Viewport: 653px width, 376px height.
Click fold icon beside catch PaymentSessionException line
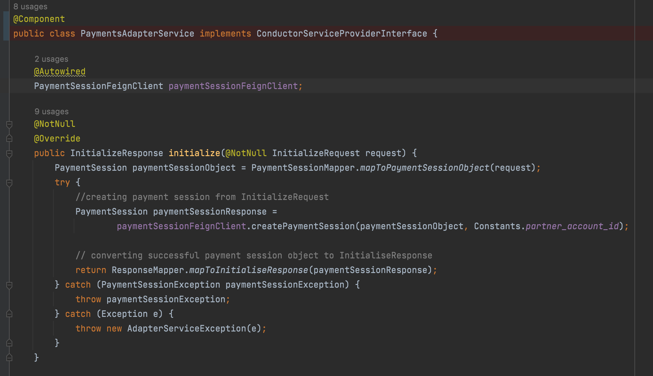point(9,285)
